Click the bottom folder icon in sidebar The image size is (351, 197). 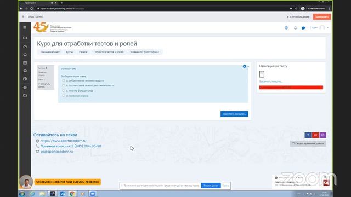click(25, 96)
